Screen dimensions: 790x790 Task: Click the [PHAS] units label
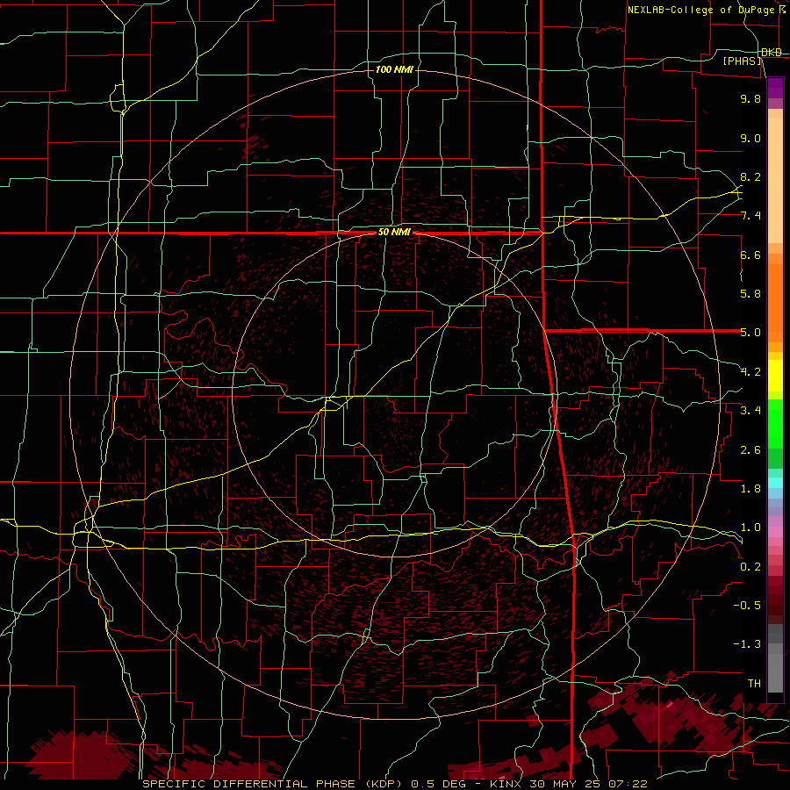pos(742,61)
